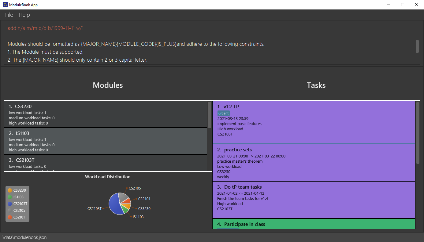424x242 pixels.
Task: Close the ModuleBook App window
Action: point(417,5)
